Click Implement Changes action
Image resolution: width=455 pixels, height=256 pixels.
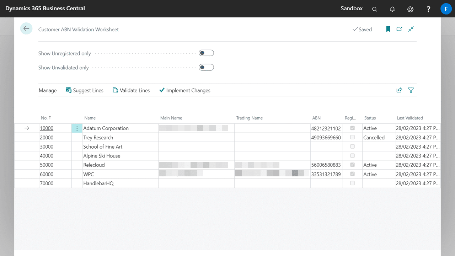point(185,91)
